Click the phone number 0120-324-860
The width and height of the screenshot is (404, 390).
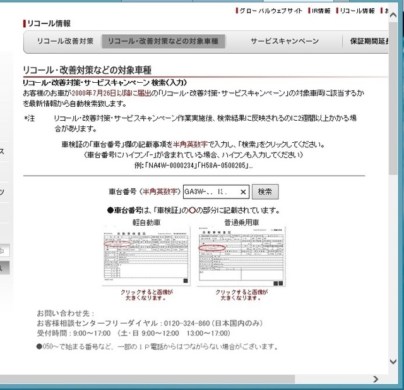pyautogui.click(x=187, y=323)
